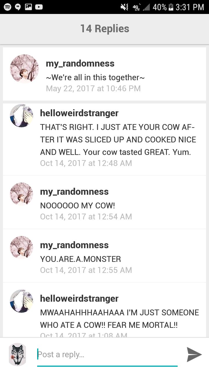Tap my_randomness username in top post
The image size is (209, 372).
(80, 64)
